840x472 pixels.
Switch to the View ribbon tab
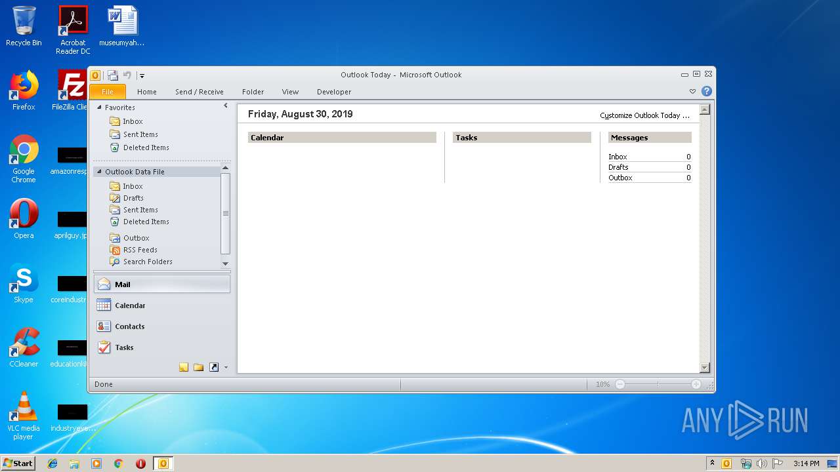coord(290,92)
